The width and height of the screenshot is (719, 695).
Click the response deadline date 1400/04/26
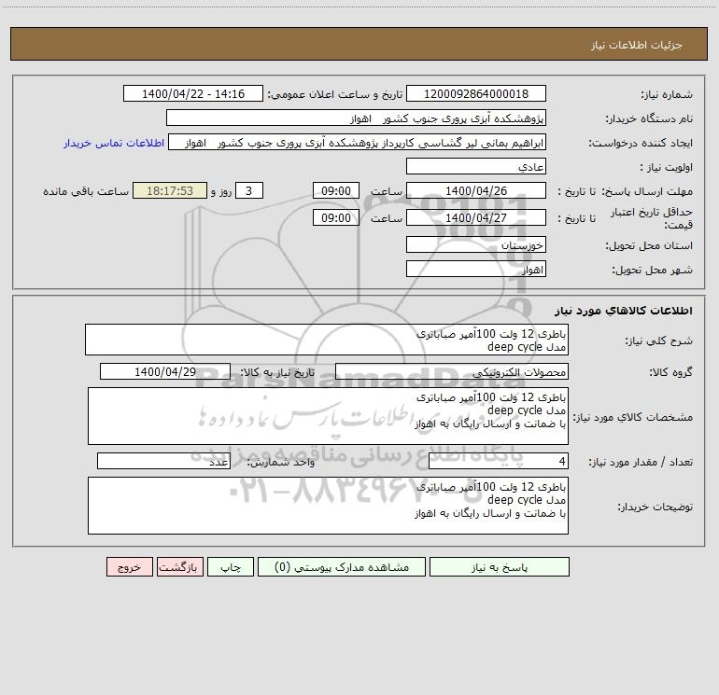(x=476, y=190)
